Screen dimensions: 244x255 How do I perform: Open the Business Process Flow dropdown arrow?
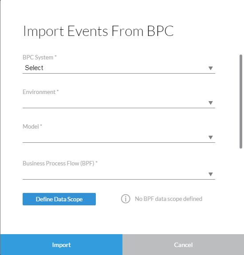click(210, 174)
